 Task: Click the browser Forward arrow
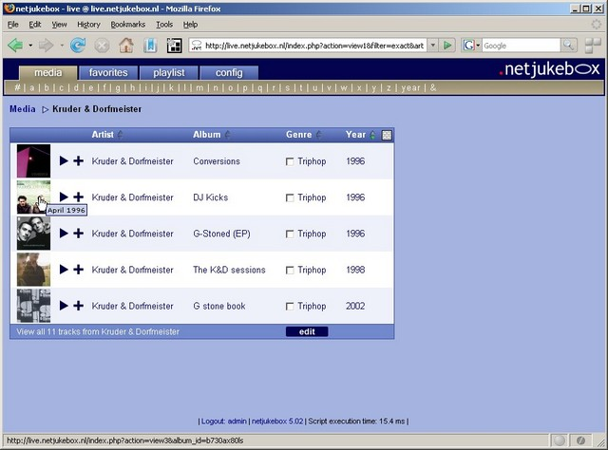pos(47,46)
